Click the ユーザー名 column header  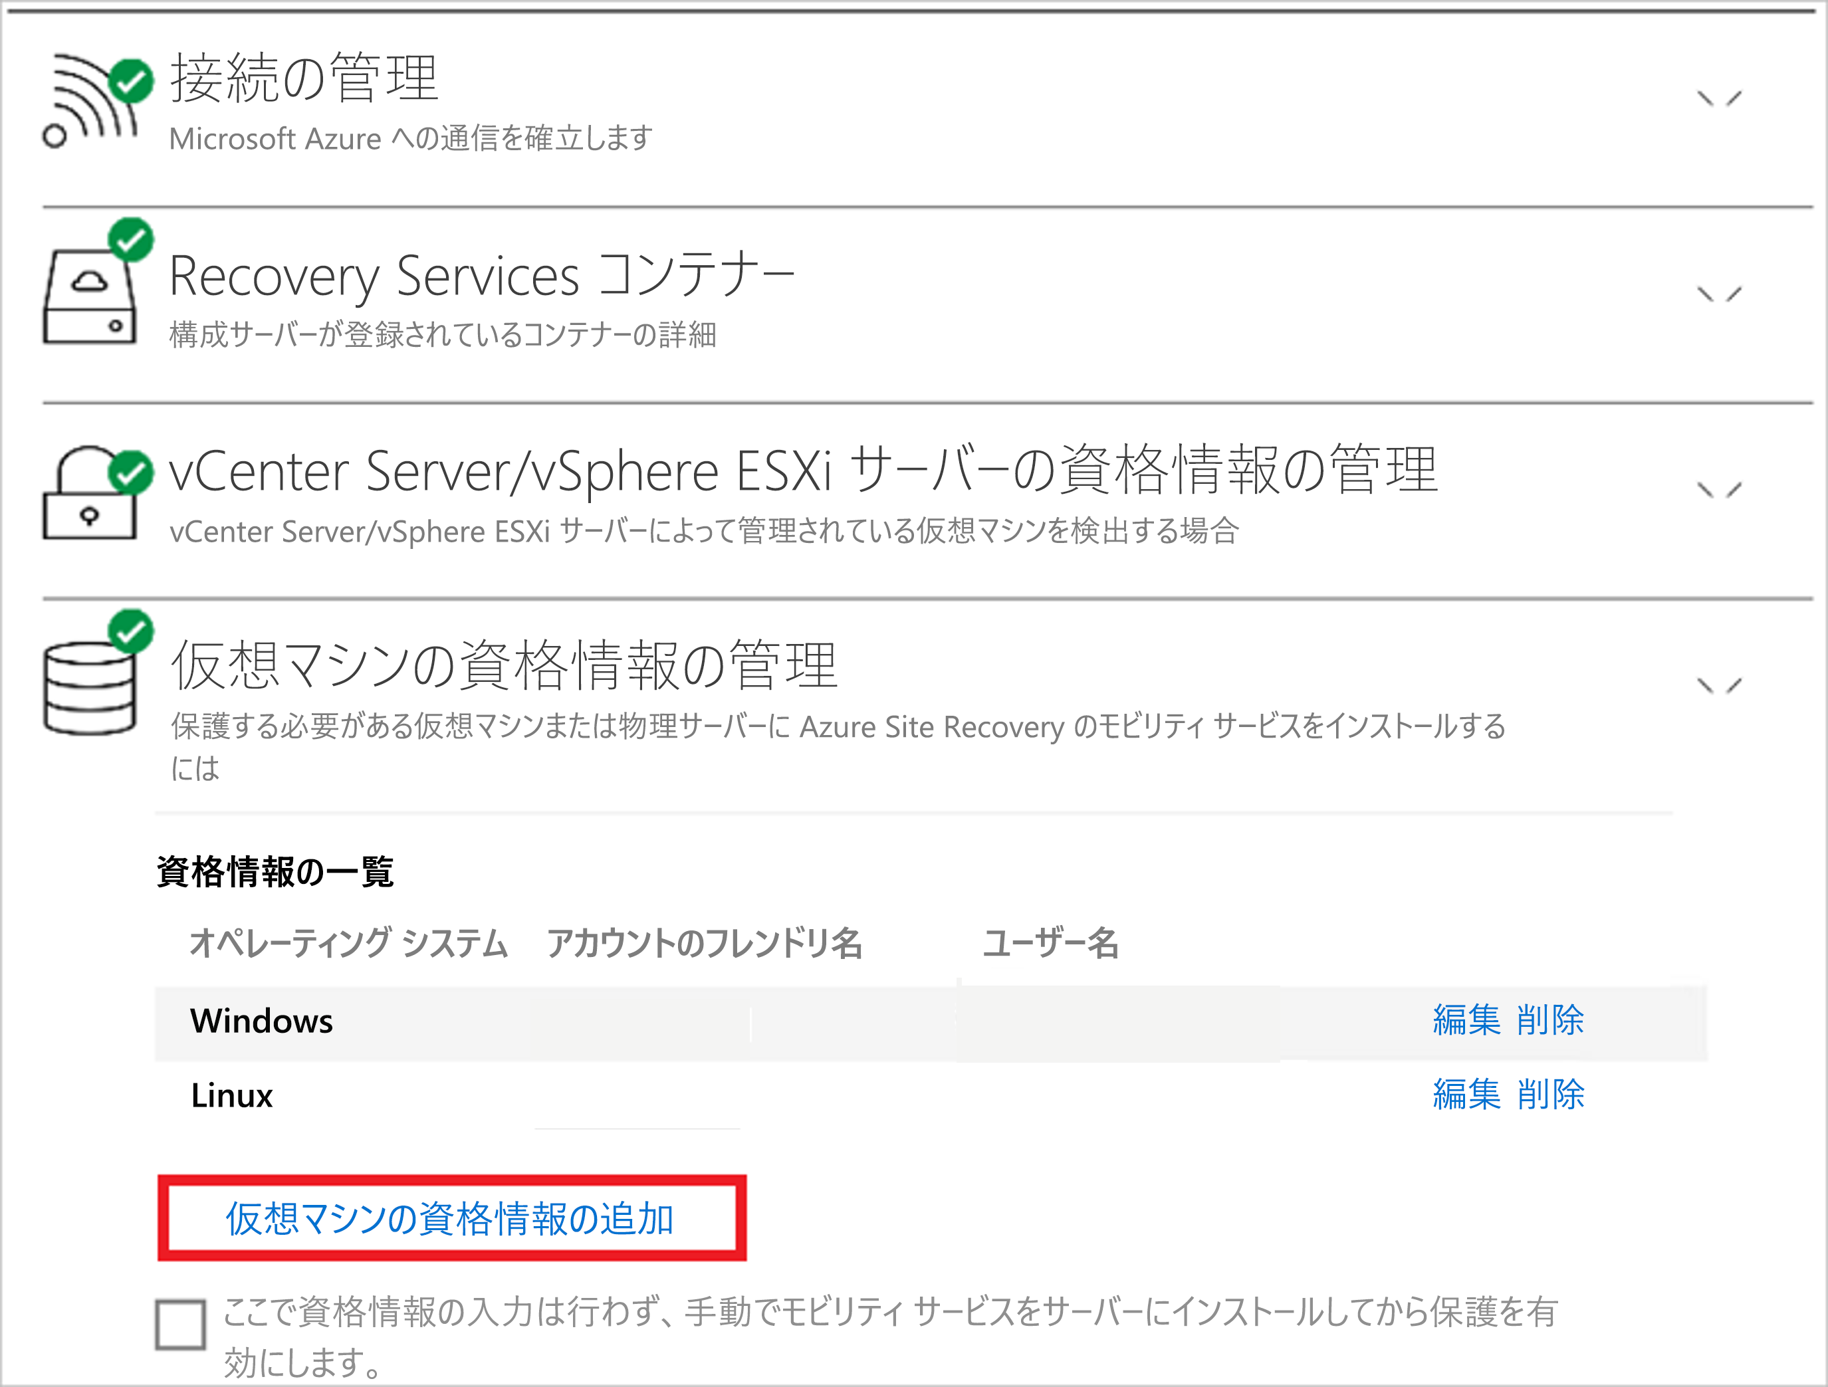(1050, 942)
